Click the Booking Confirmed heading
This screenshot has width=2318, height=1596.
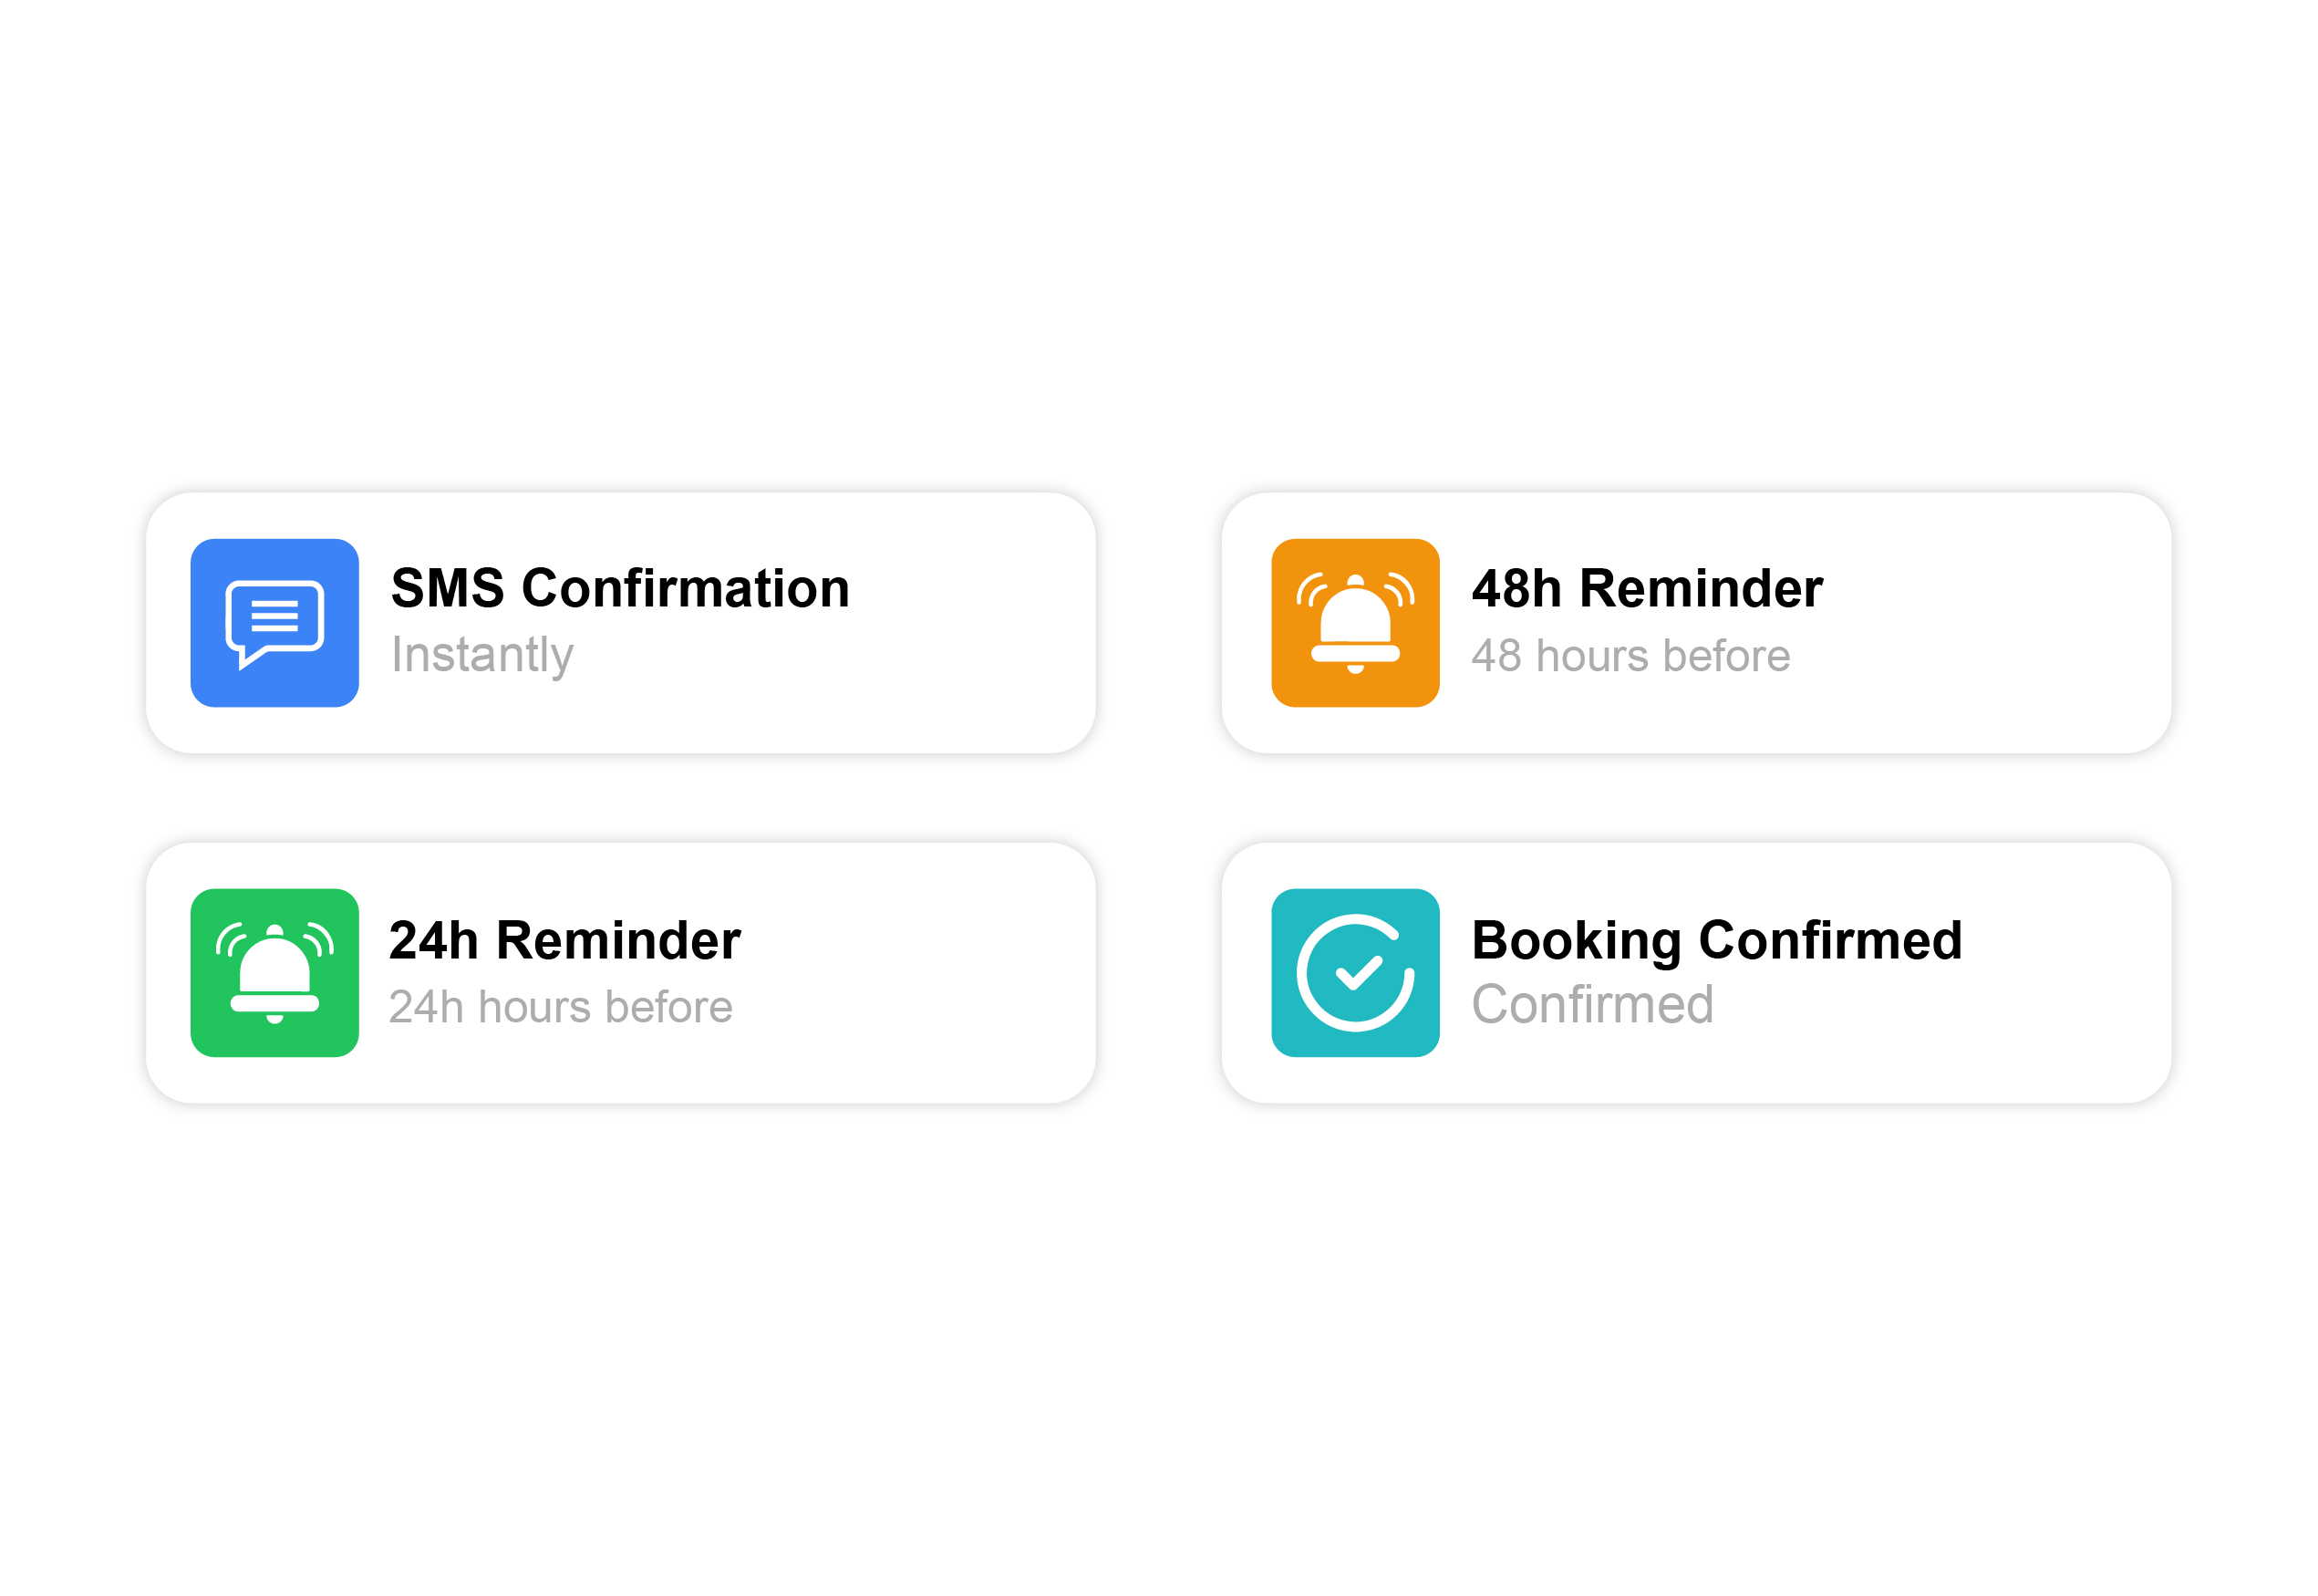[x=1716, y=940]
